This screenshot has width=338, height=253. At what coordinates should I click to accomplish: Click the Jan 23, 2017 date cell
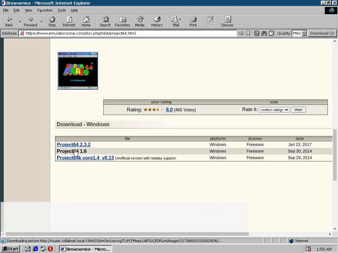(x=300, y=145)
